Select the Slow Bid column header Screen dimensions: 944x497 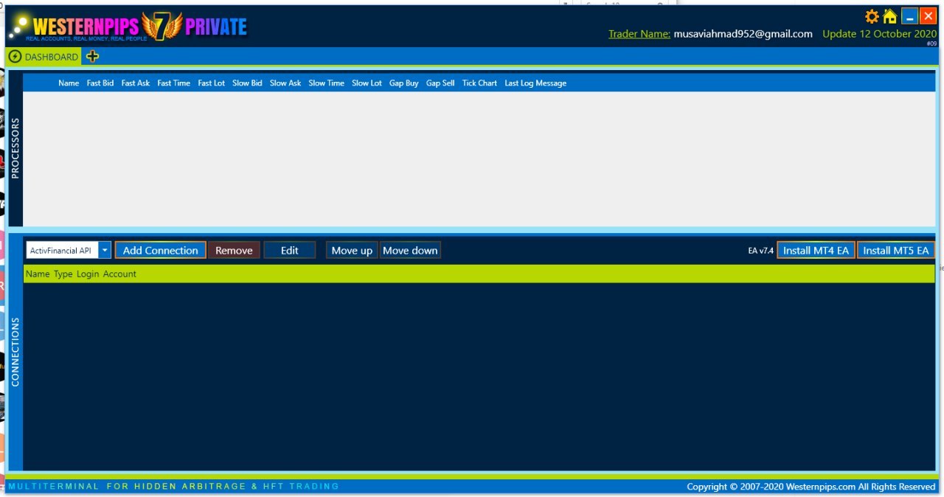coord(247,83)
